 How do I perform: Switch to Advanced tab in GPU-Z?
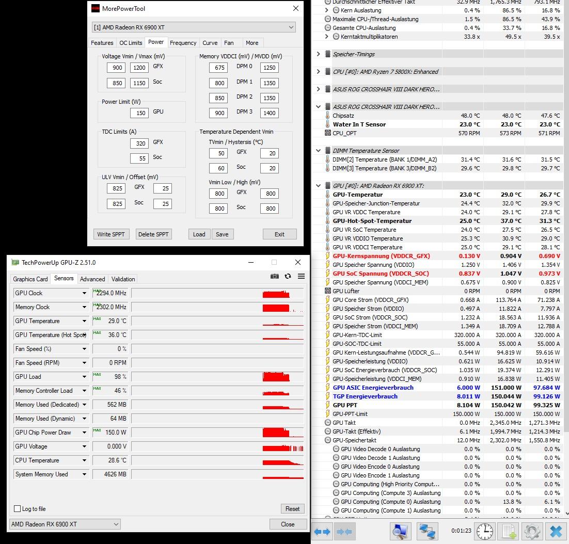pyautogui.click(x=92, y=279)
